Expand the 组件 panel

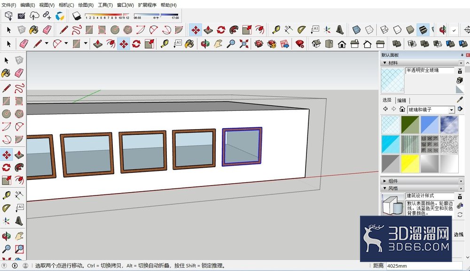point(384,181)
